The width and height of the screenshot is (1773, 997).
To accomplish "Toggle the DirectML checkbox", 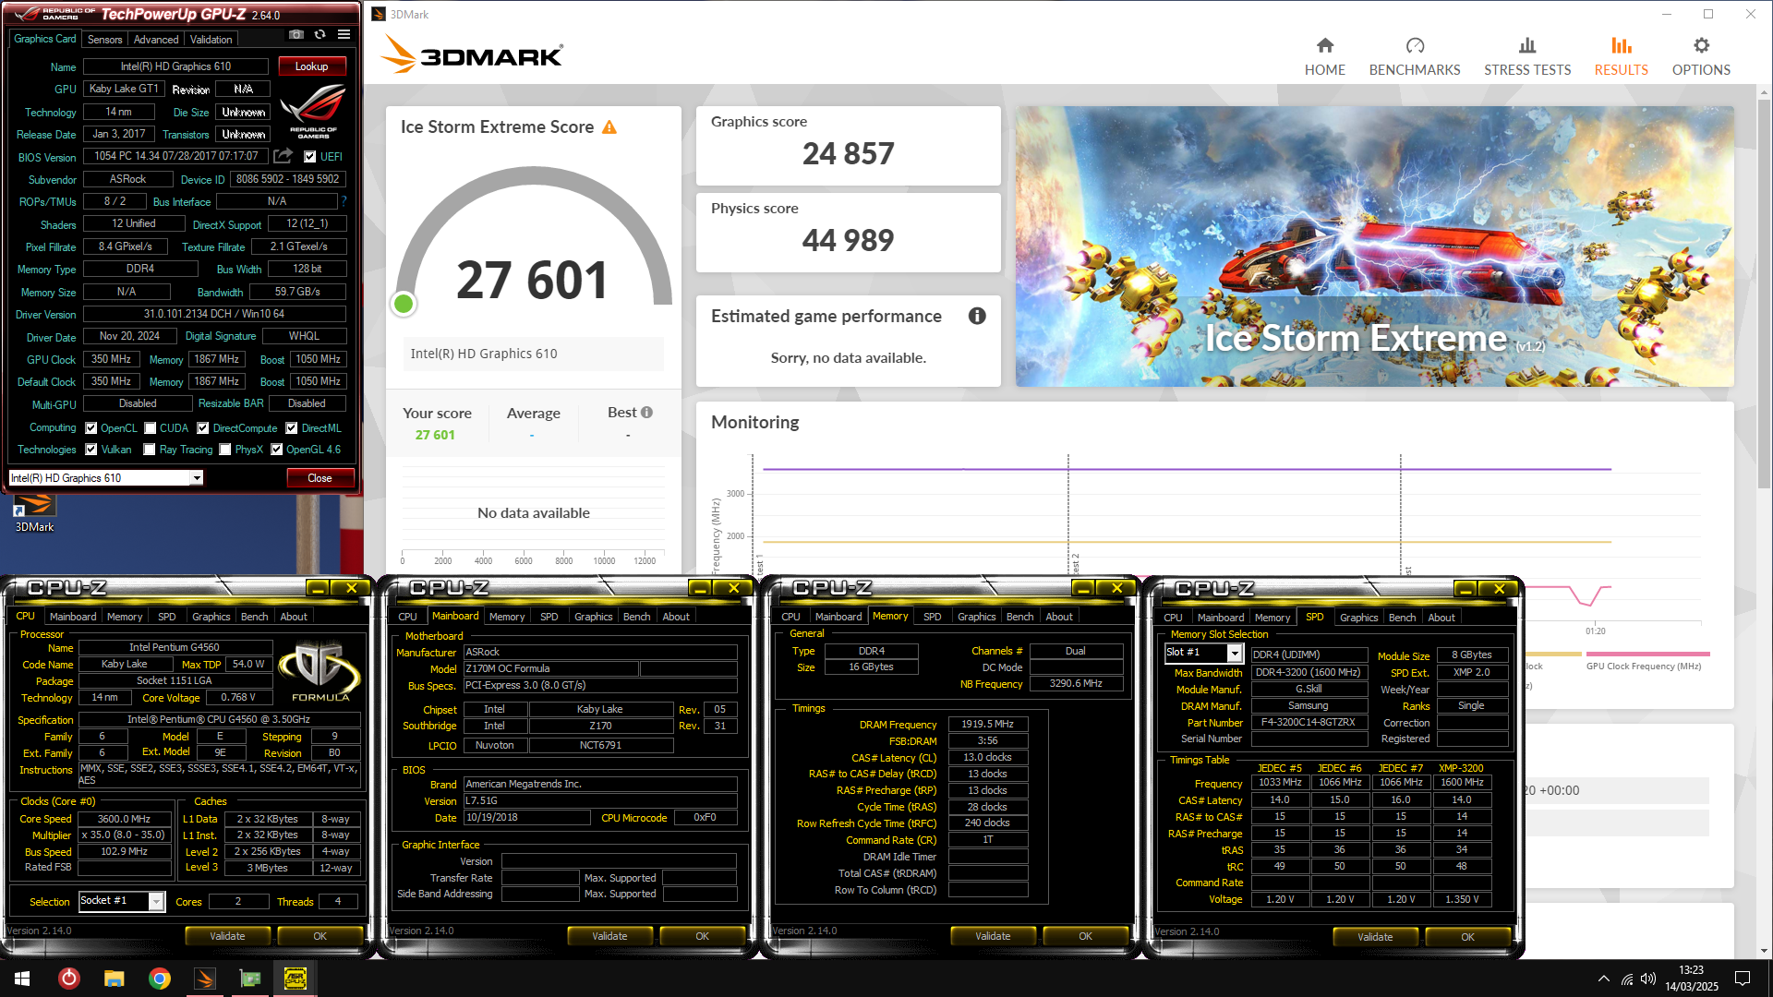I will click(x=292, y=428).
